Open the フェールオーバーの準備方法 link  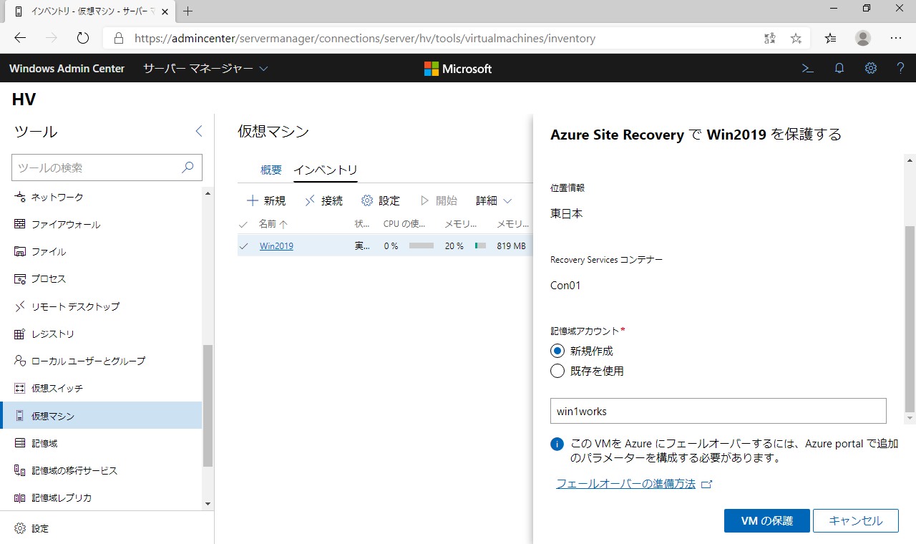tap(626, 484)
